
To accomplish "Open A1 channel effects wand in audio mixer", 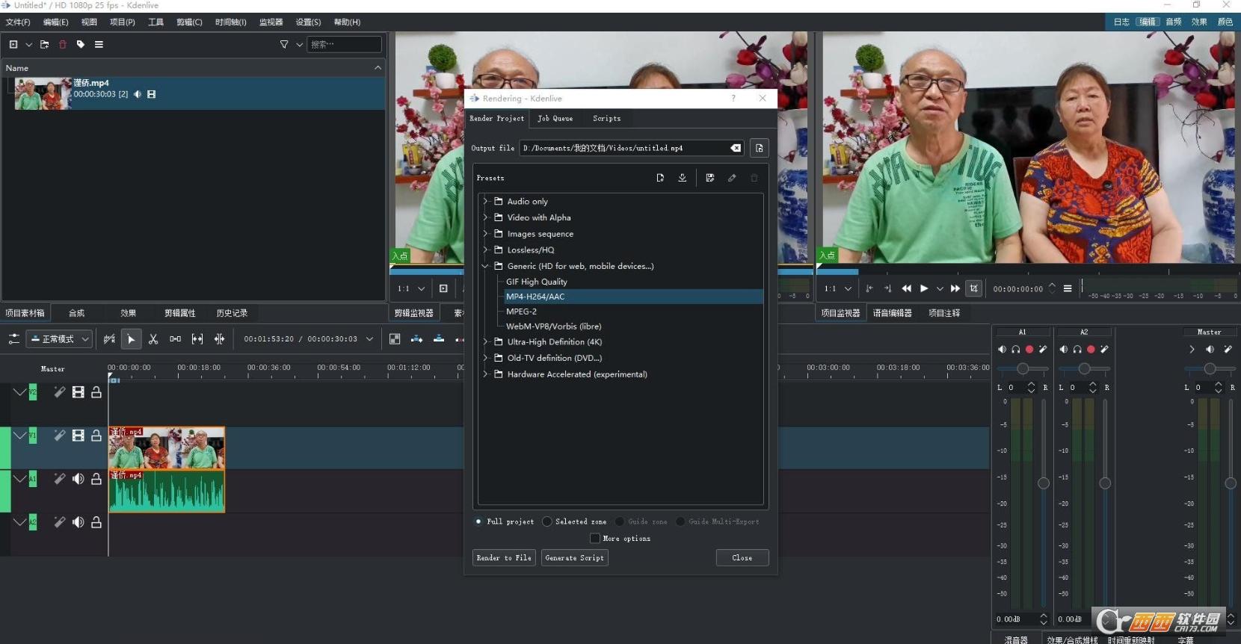I will [x=1043, y=349].
